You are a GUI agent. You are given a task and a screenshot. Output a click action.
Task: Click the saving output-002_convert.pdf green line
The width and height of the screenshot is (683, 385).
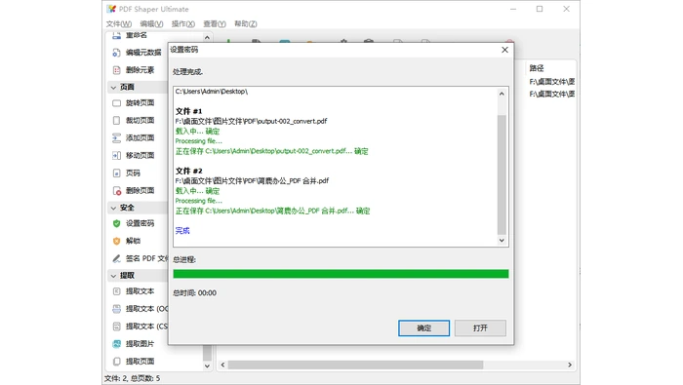tap(271, 151)
